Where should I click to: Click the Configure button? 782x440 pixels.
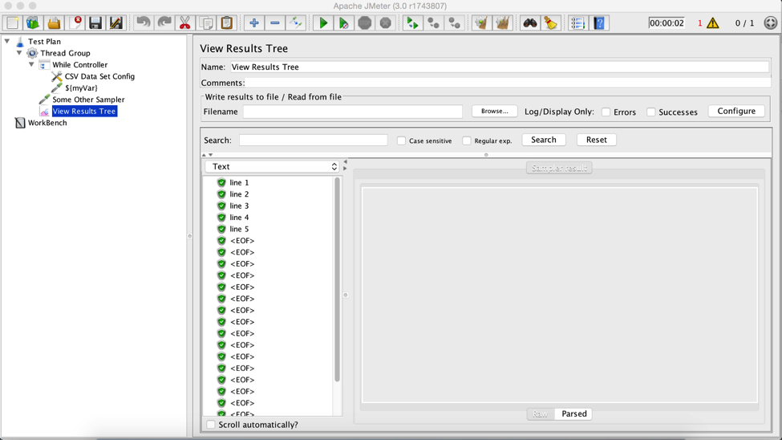(x=736, y=111)
